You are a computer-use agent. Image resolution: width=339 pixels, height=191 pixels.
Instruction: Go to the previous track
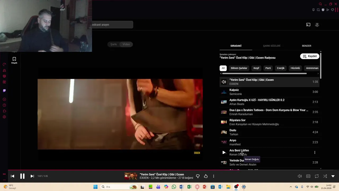pos(12,176)
